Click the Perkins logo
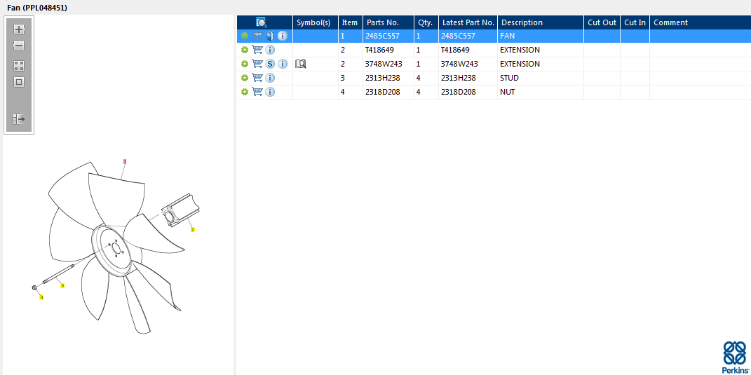 [735, 357]
